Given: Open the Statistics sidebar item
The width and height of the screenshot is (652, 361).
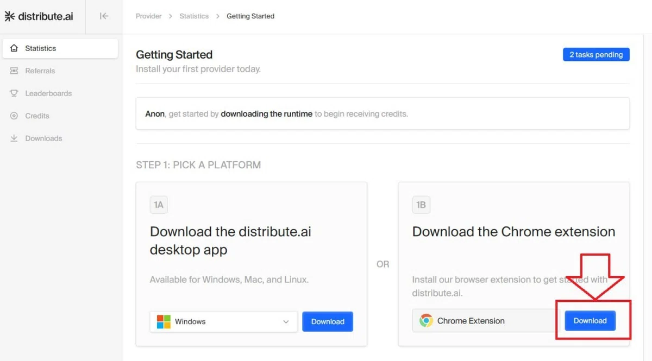Looking at the screenshot, I should click(60, 48).
